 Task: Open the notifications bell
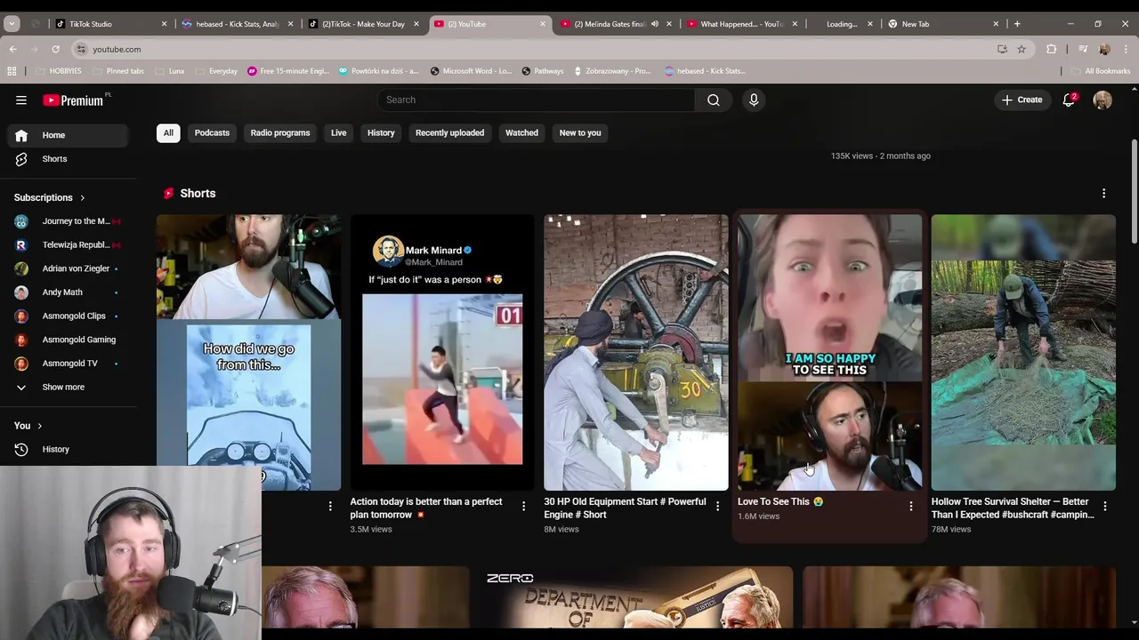[1069, 100]
